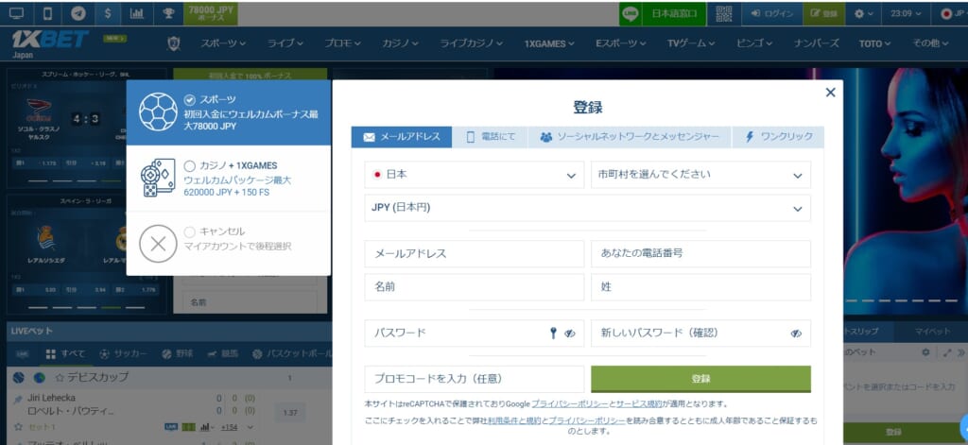
Task: Click the 1.37 odds button
Action: point(289,412)
